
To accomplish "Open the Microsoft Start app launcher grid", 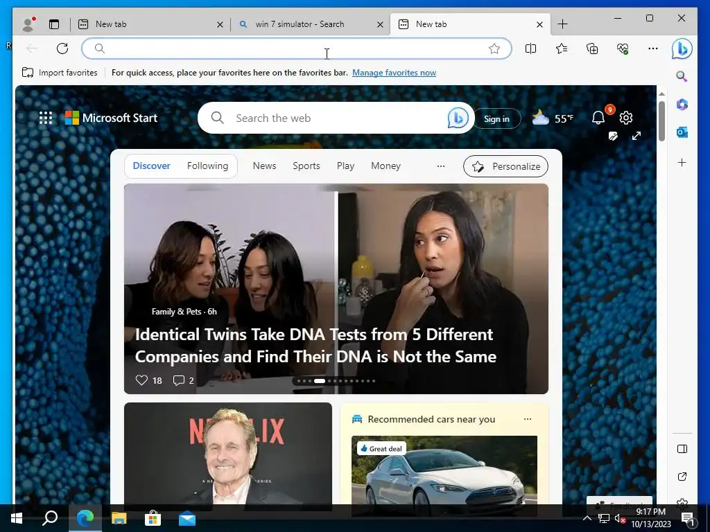I will pos(46,118).
